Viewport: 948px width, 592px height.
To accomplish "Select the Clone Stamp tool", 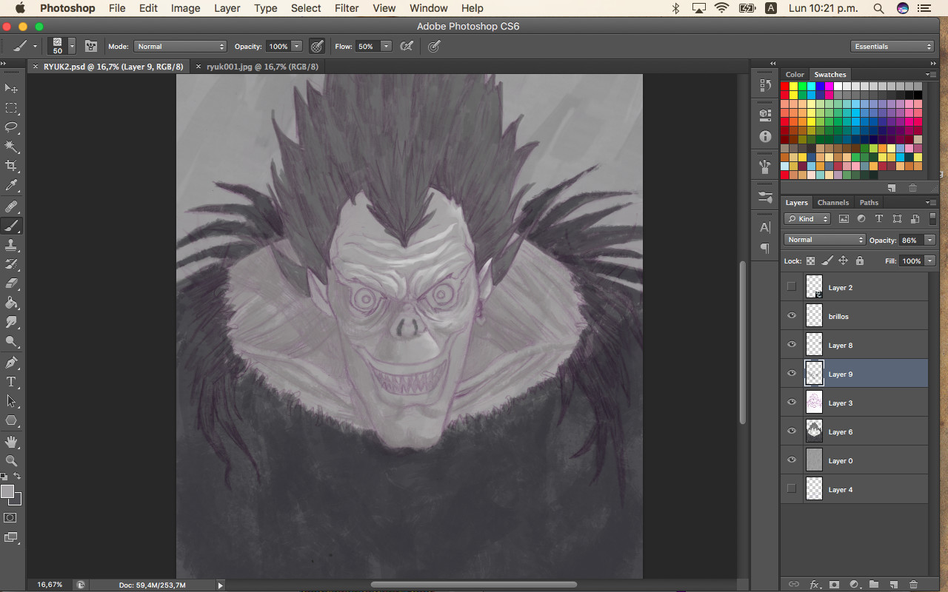I will click(x=12, y=245).
